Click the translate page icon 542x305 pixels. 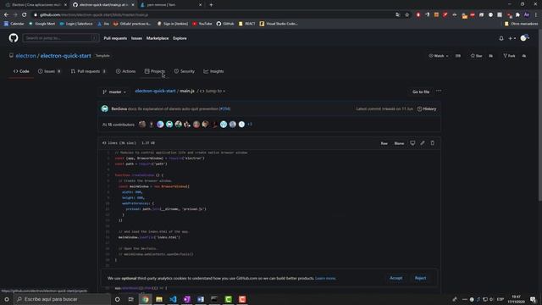tap(398, 15)
